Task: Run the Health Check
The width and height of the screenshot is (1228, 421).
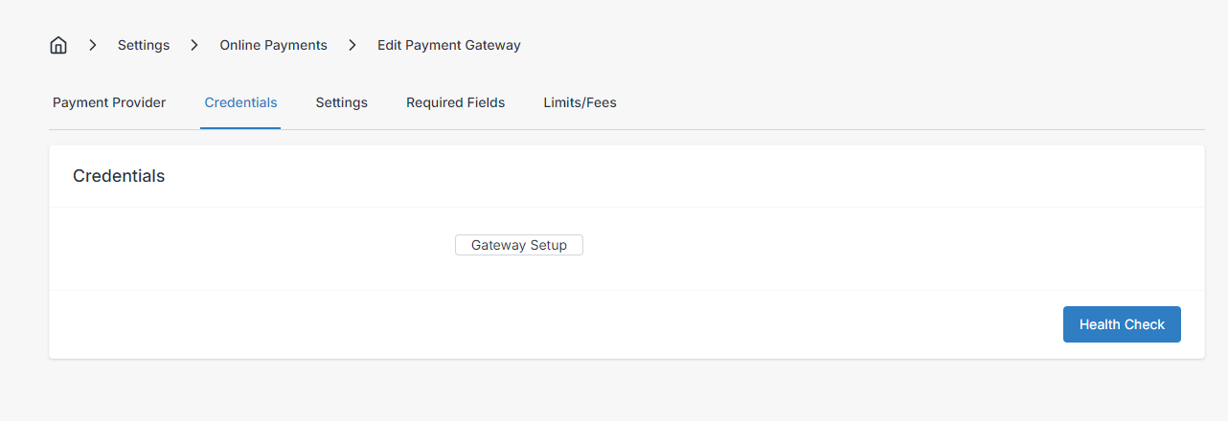Action: click(1122, 324)
